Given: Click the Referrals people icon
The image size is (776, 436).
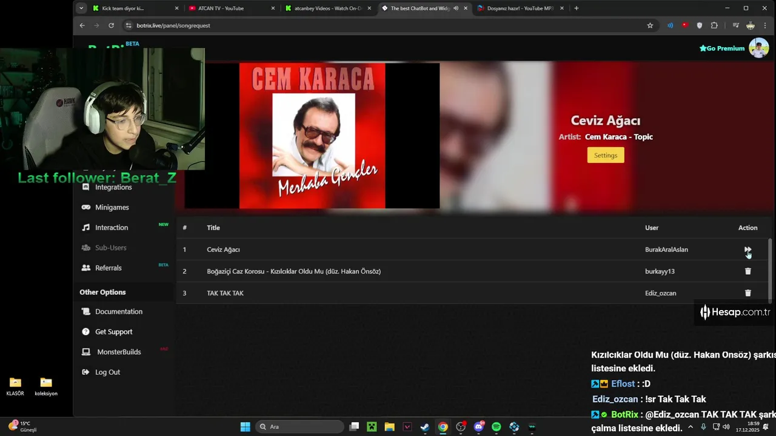Looking at the screenshot, I should tap(85, 268).
